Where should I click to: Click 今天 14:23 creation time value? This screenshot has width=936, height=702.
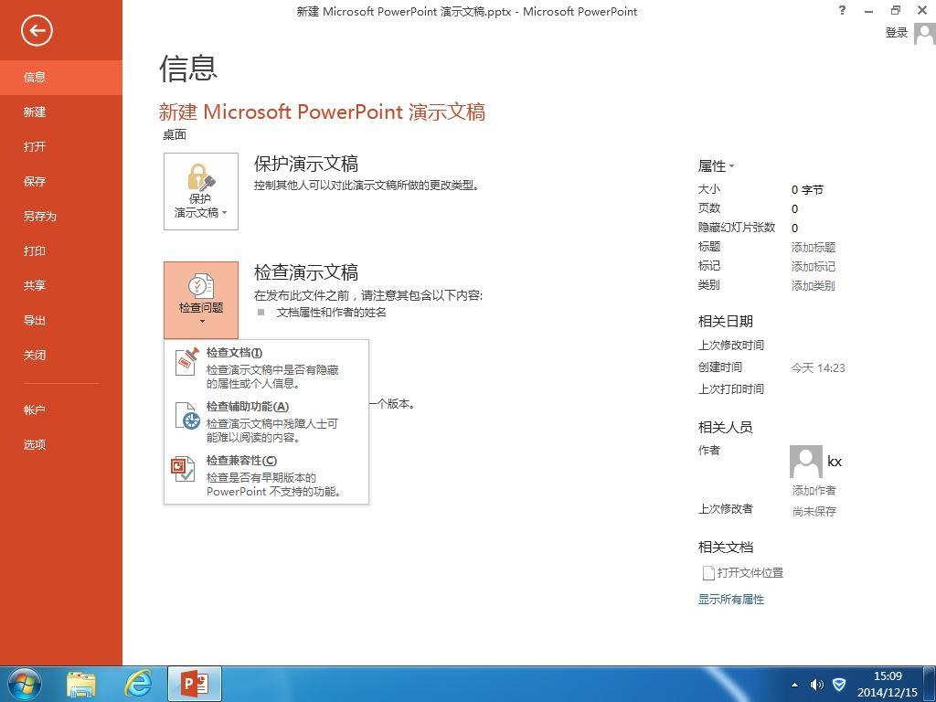point(818,367)
